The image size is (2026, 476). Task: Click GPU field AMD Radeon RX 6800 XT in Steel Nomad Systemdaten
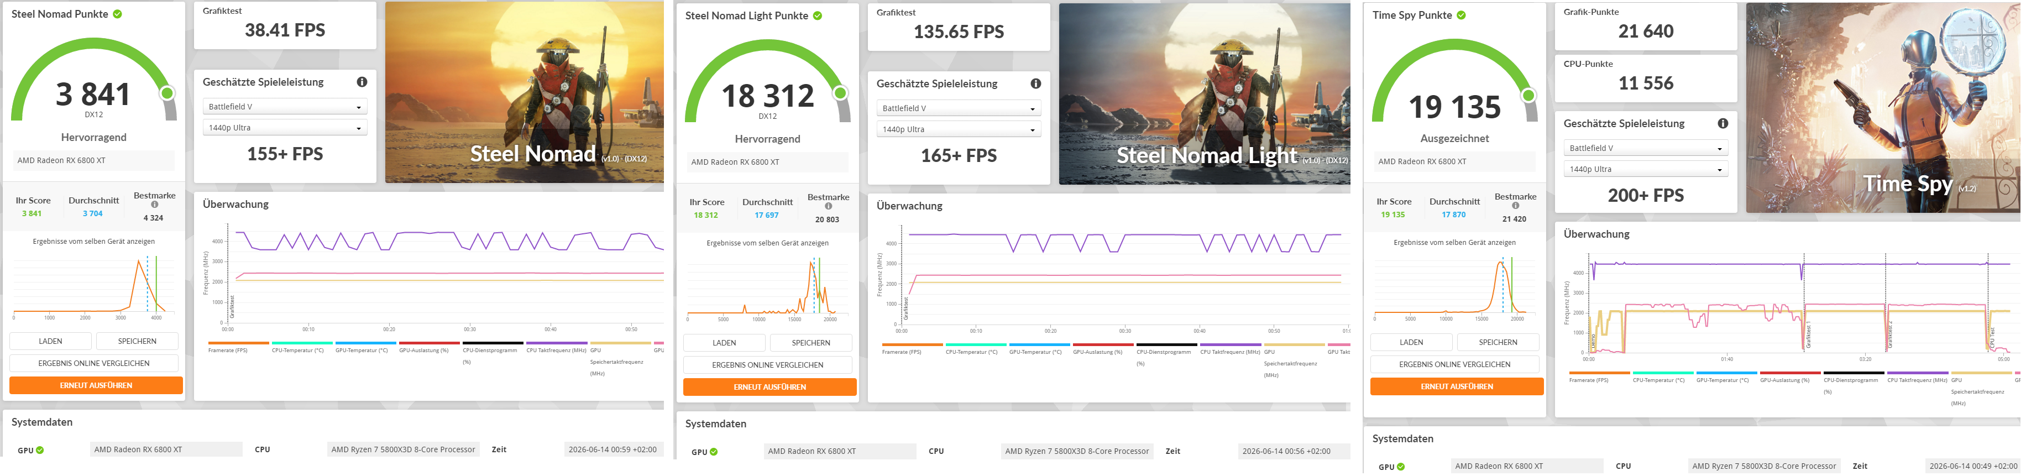click(166, 450)
